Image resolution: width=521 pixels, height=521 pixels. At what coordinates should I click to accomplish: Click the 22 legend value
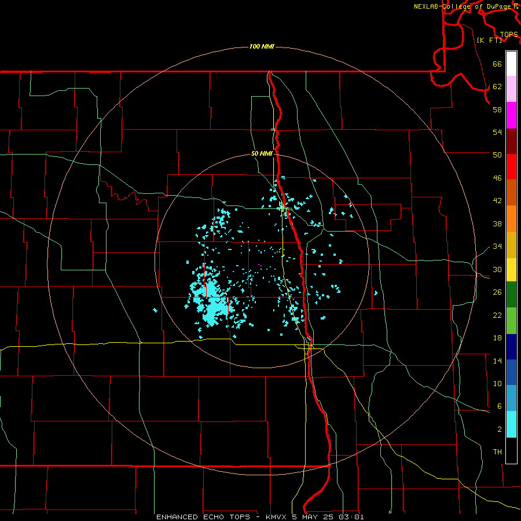pos(497,315)
